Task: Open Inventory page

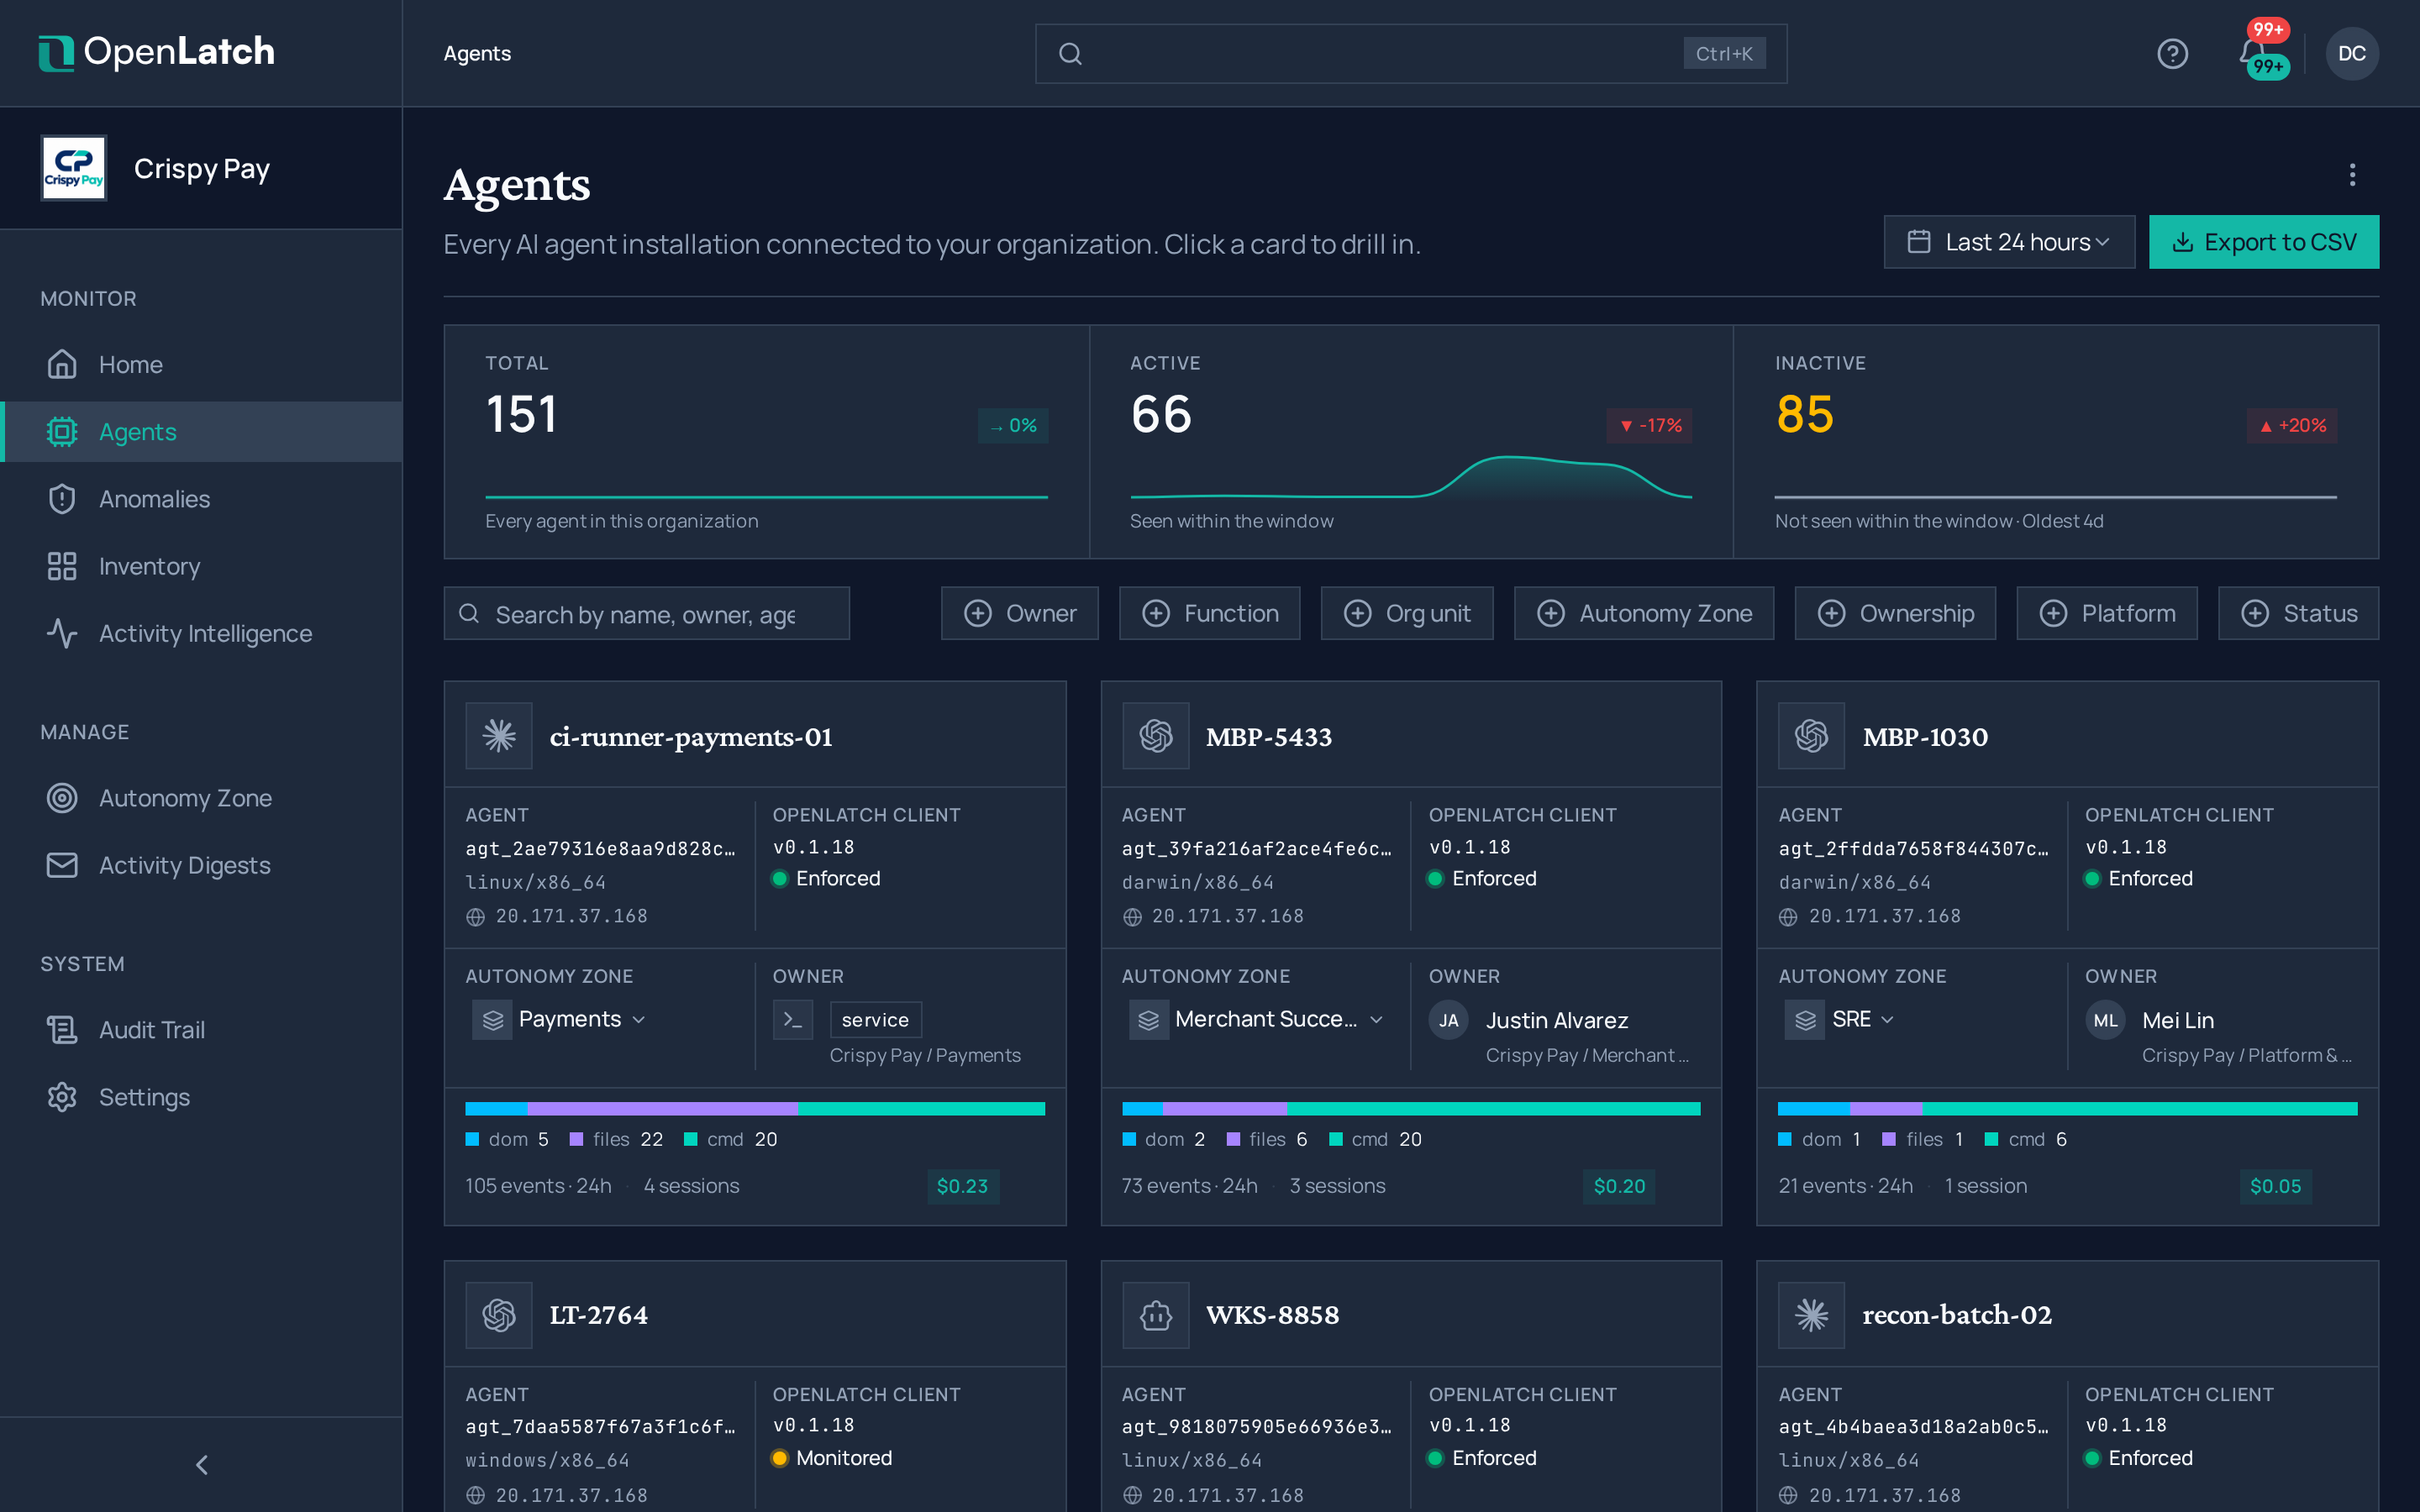Action: 201,566
